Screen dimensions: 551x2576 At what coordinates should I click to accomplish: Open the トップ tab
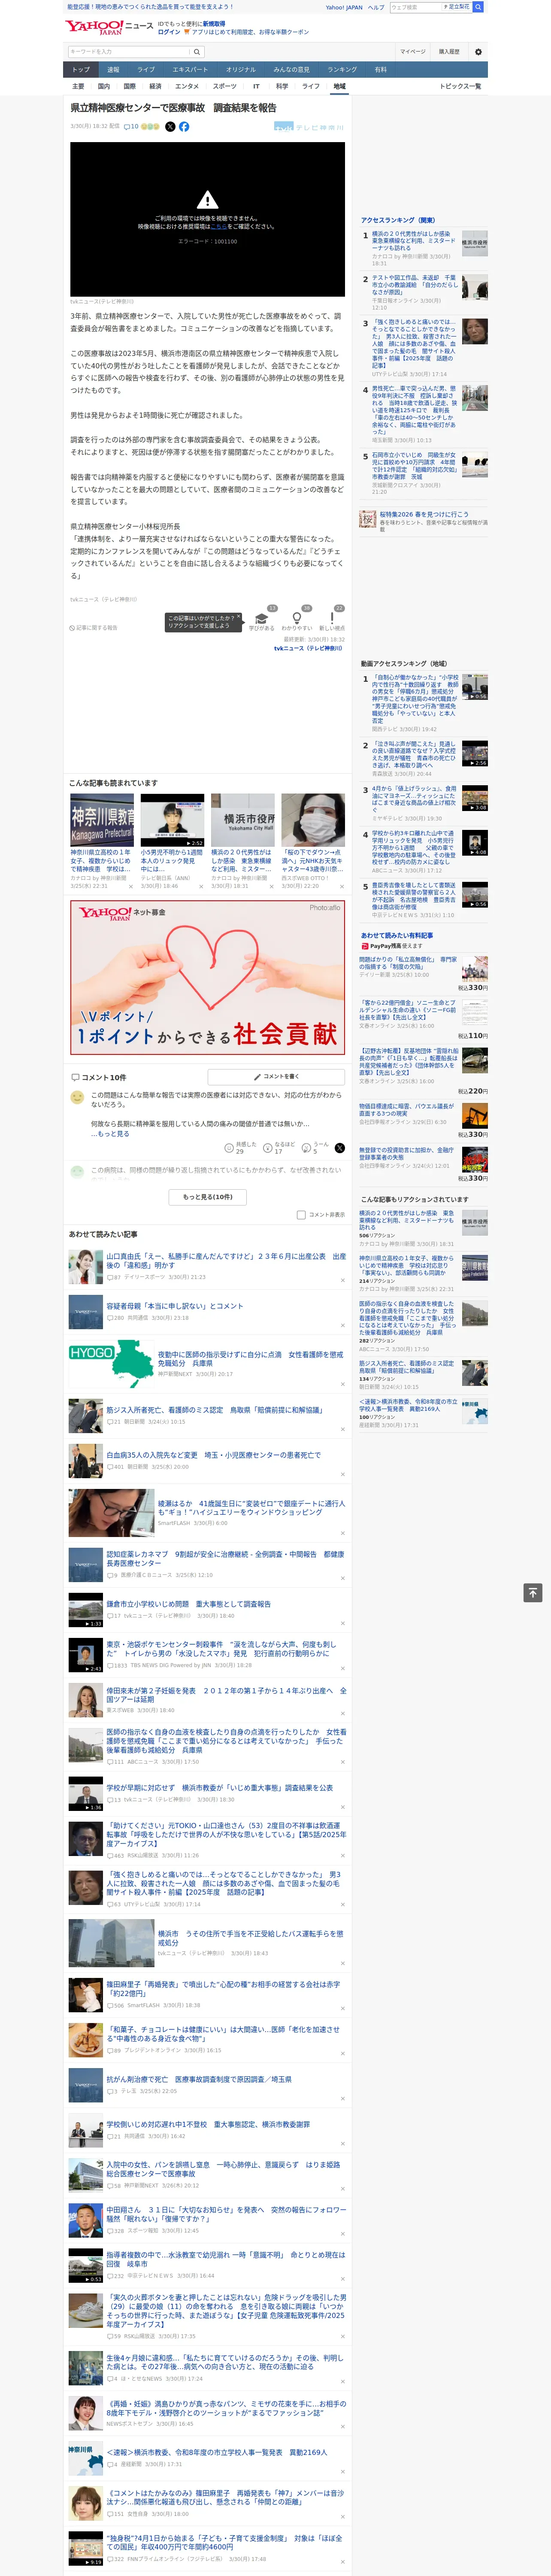click(81, 70)
